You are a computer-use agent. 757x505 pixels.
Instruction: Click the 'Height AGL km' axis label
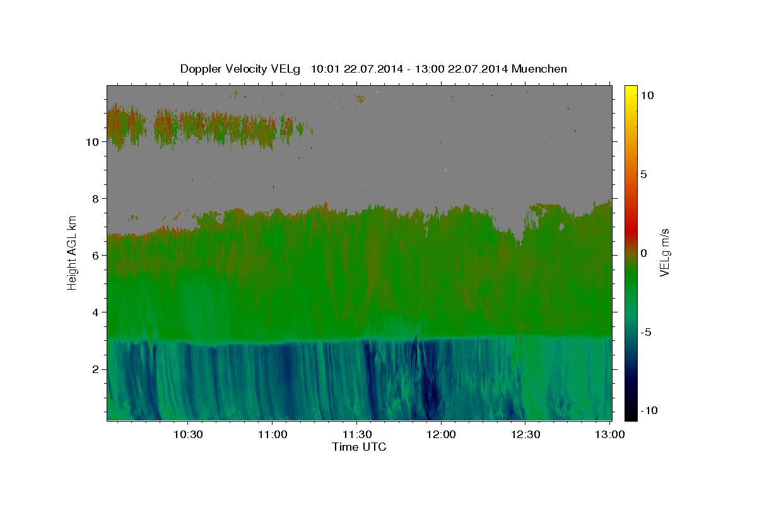[x=72, y=252]
